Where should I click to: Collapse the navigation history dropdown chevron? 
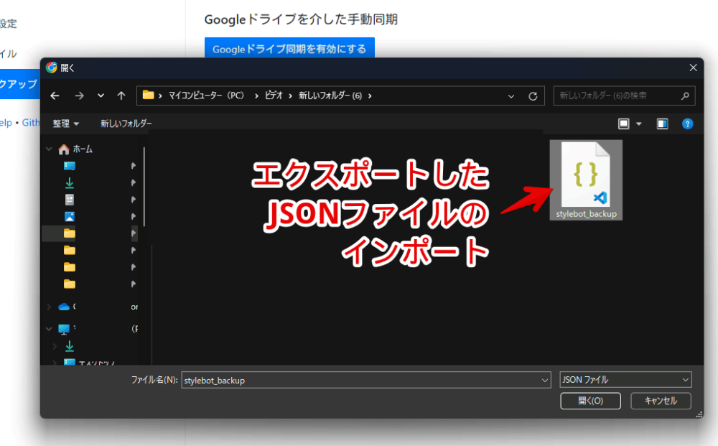coord(101,95)
